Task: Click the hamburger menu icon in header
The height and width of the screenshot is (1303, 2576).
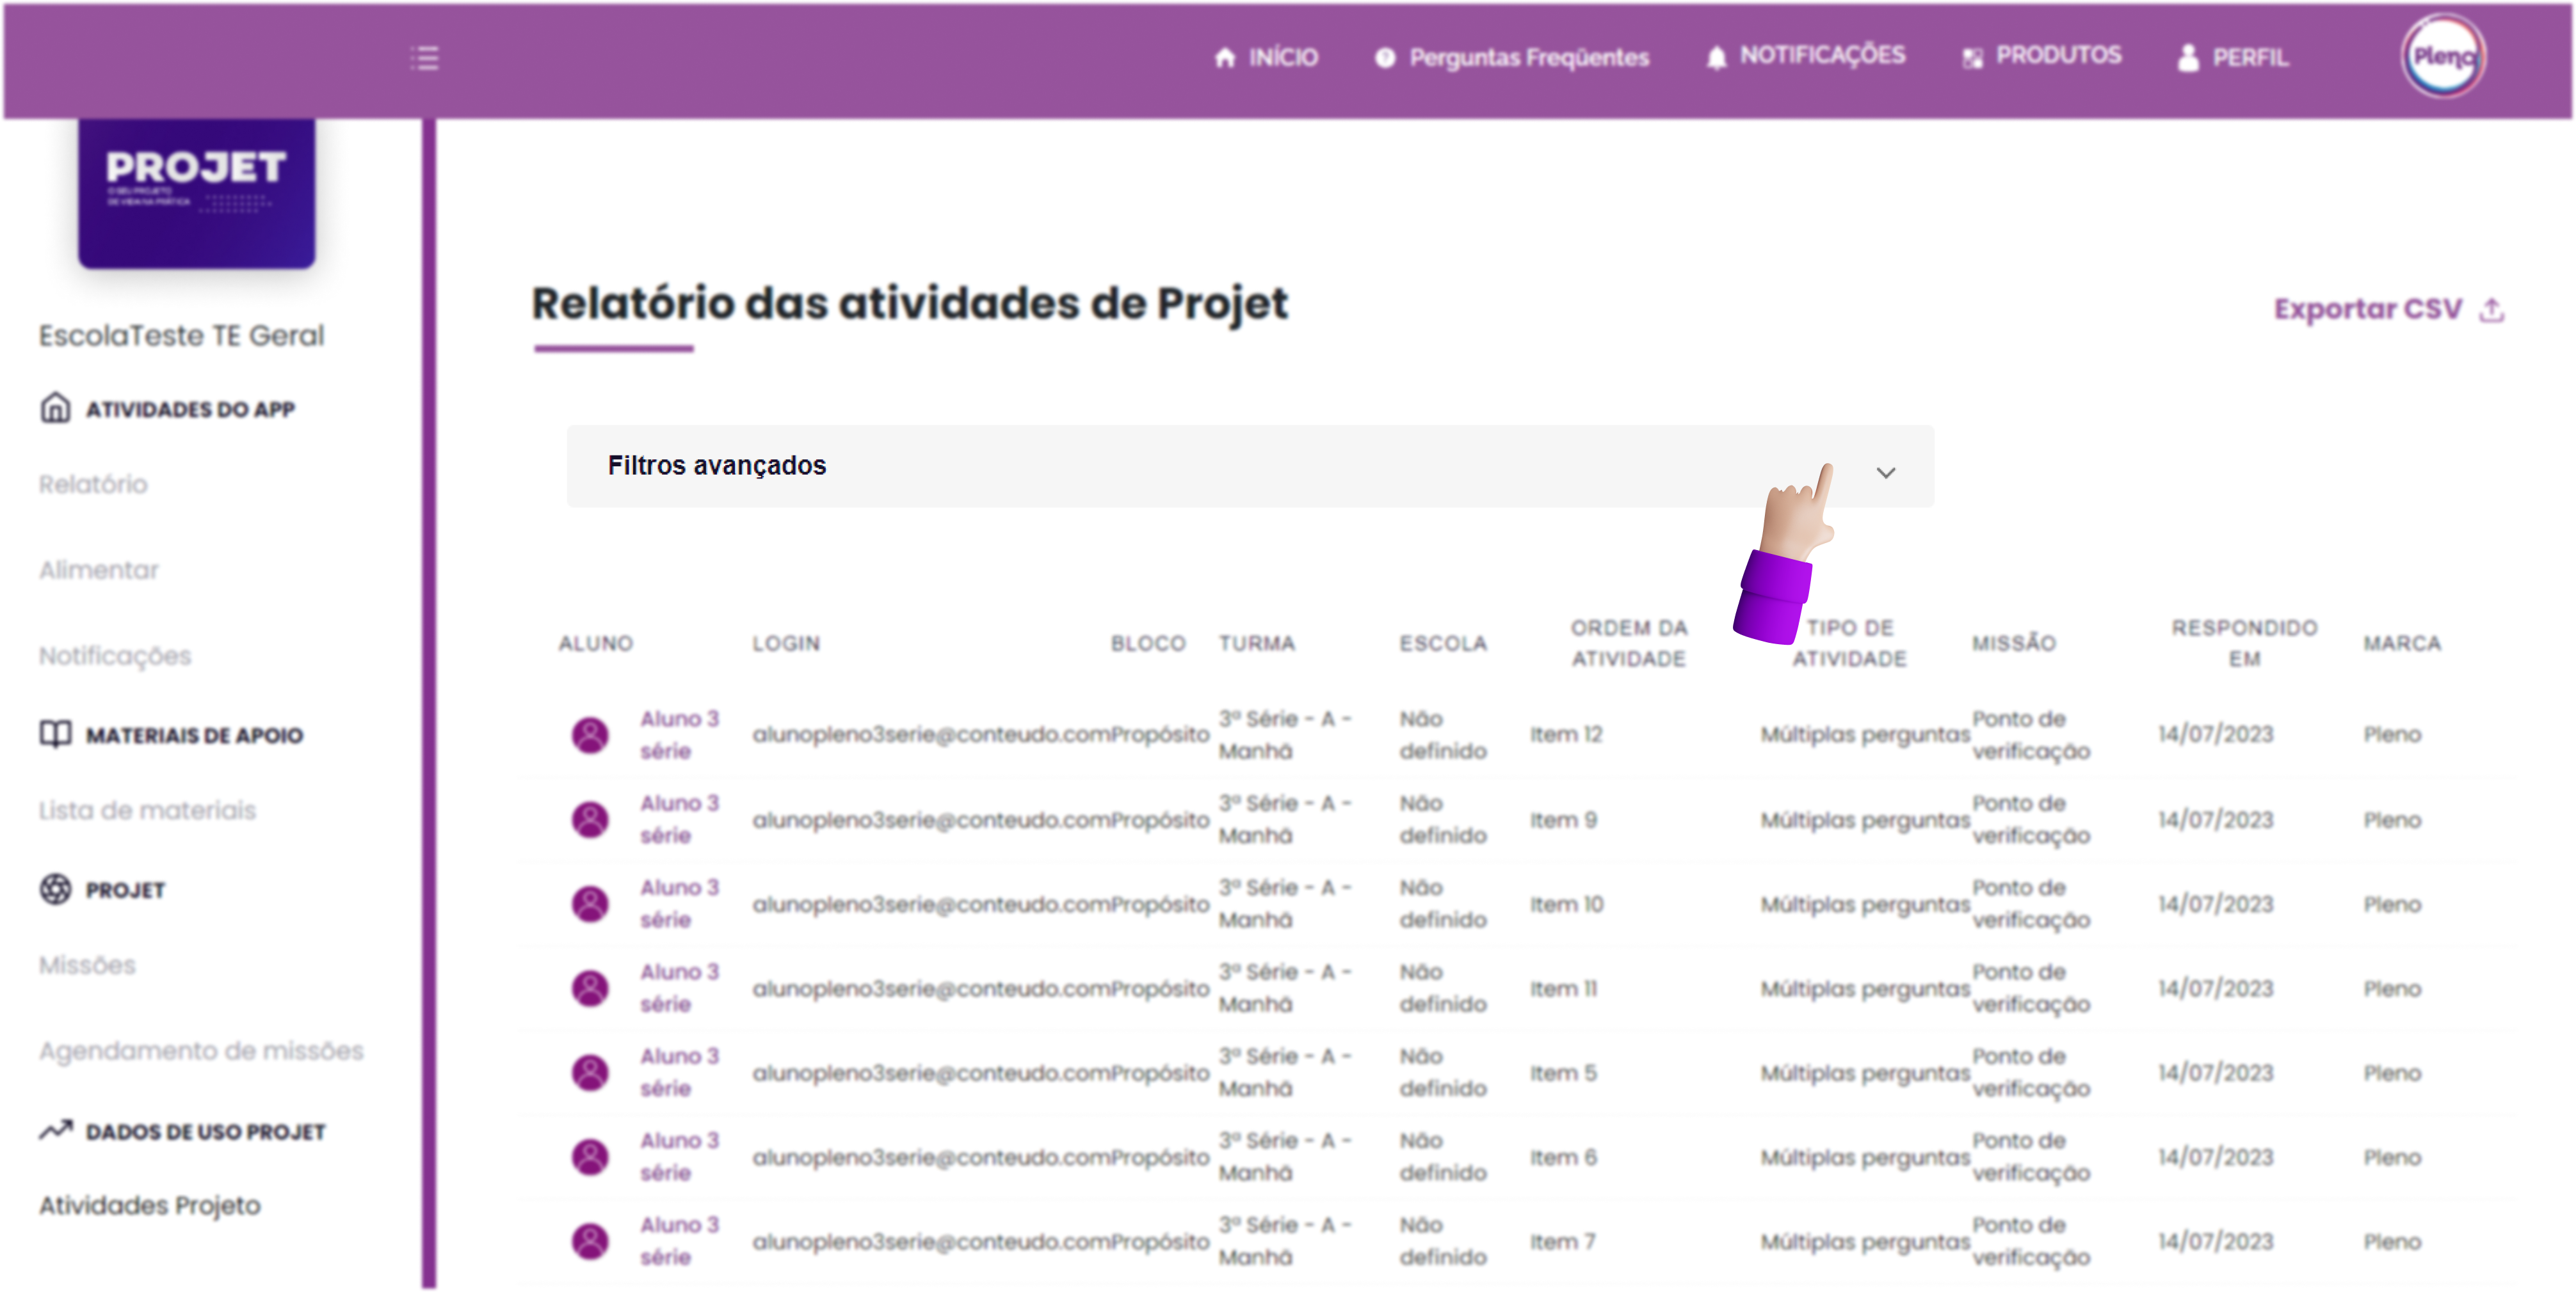Action: [424, 58]
